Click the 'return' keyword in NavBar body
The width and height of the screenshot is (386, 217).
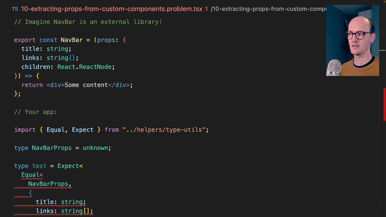click(32, 85)
